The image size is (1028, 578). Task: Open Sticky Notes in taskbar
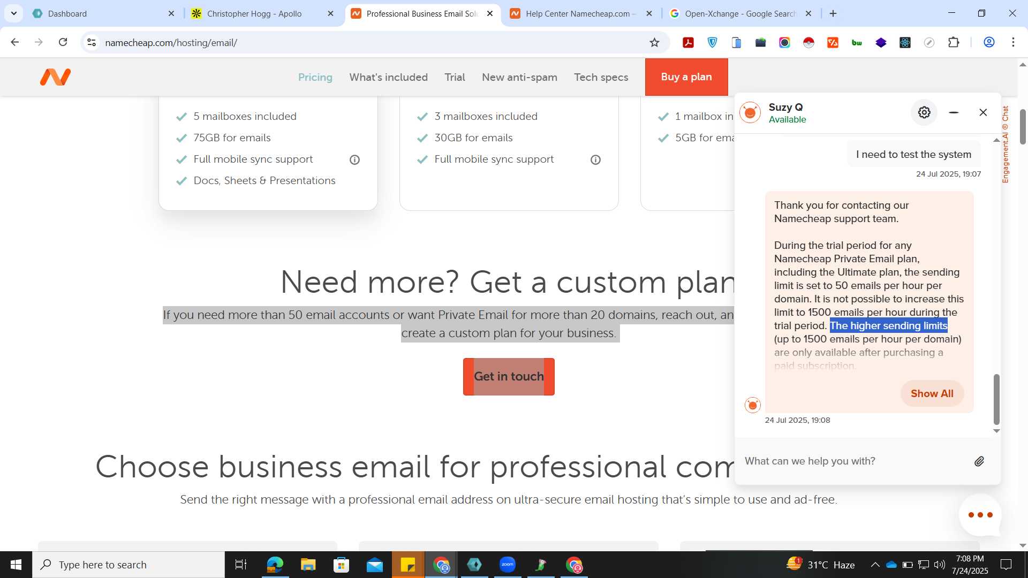coord(408,565)
